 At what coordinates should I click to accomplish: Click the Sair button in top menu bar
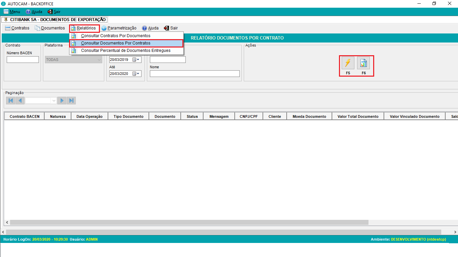pos(54,12)
